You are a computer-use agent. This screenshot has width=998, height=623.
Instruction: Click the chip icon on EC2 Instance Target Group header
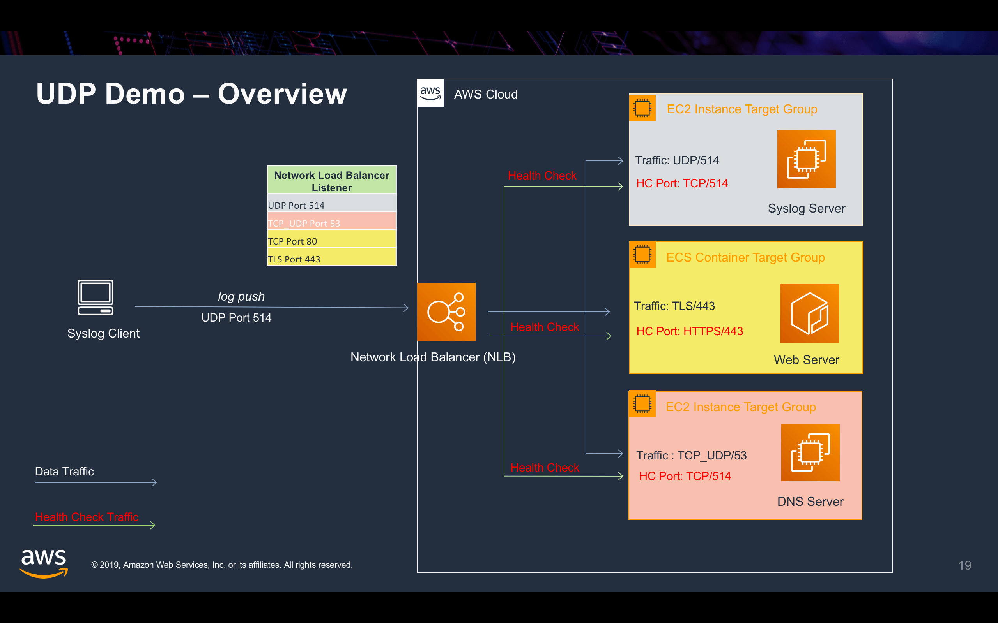(642, 108)
